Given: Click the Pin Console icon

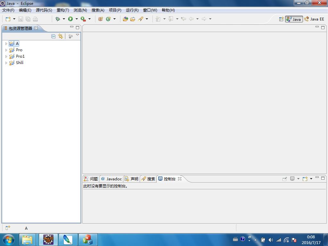Looking at the screenshot, I should (284, 179).
